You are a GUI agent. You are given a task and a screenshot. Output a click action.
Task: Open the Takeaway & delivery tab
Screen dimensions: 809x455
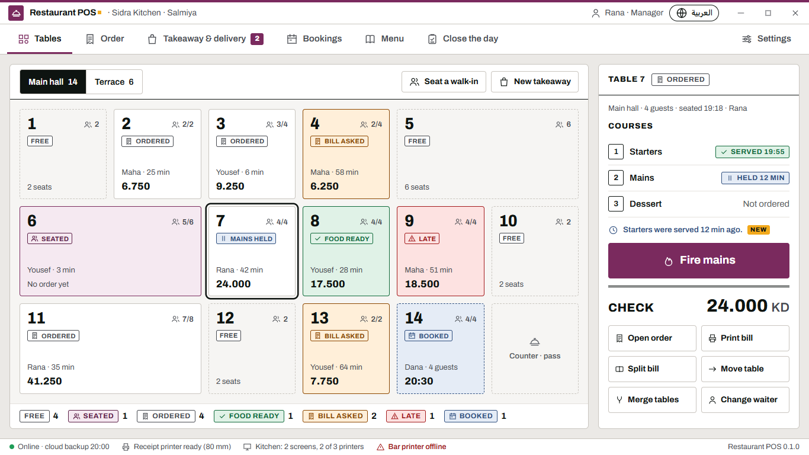(x=205, y=39)
